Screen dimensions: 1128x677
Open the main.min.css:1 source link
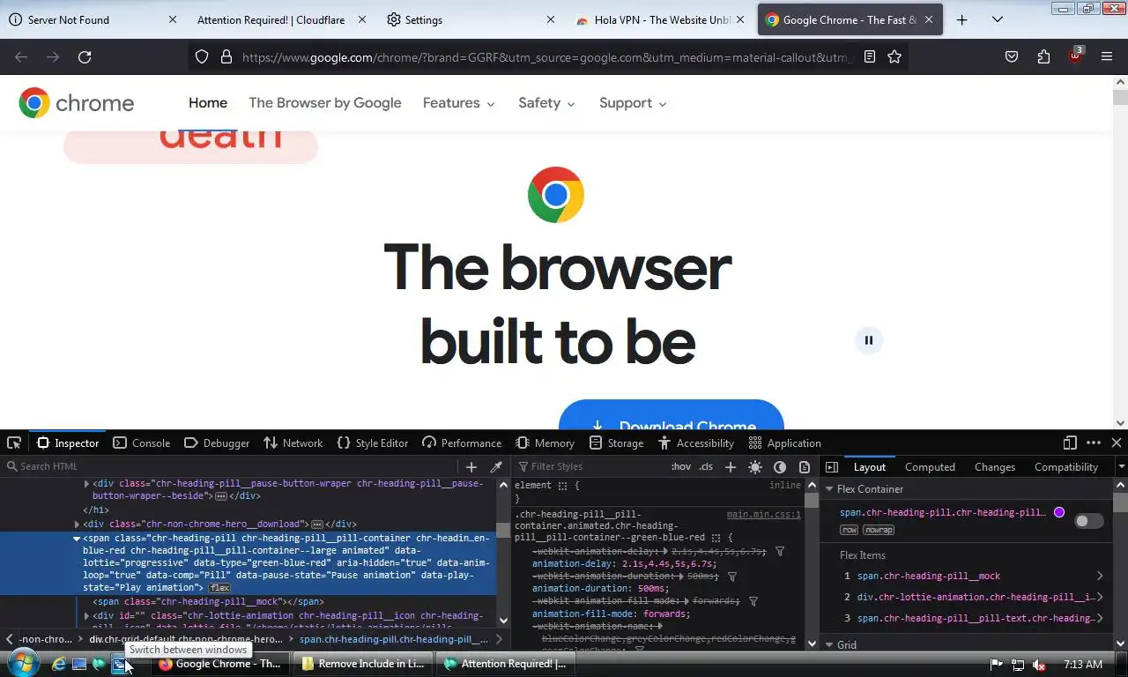click(764, 515)
